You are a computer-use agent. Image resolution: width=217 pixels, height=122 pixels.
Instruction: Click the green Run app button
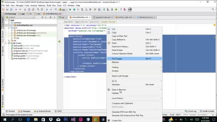(70, 9)
